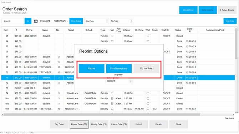Uncheck Paid checkbox for order 102
The width and height of the screenshot is (239, 134).
tap(112, 104)
